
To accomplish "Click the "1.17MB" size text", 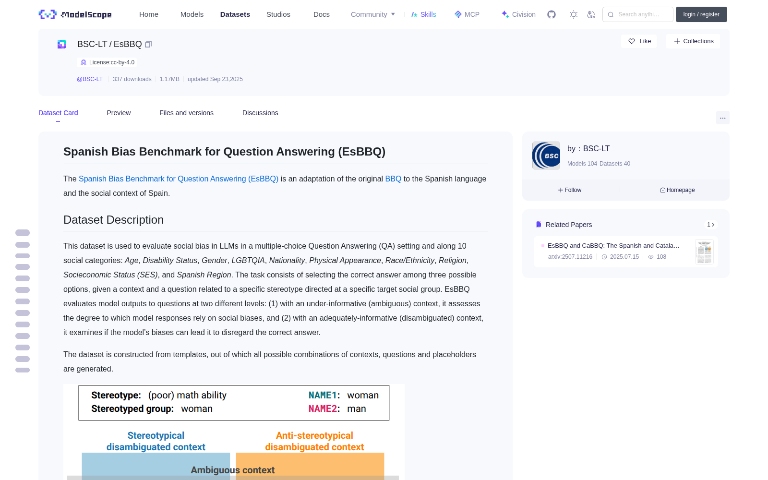I will coord(169,79).
